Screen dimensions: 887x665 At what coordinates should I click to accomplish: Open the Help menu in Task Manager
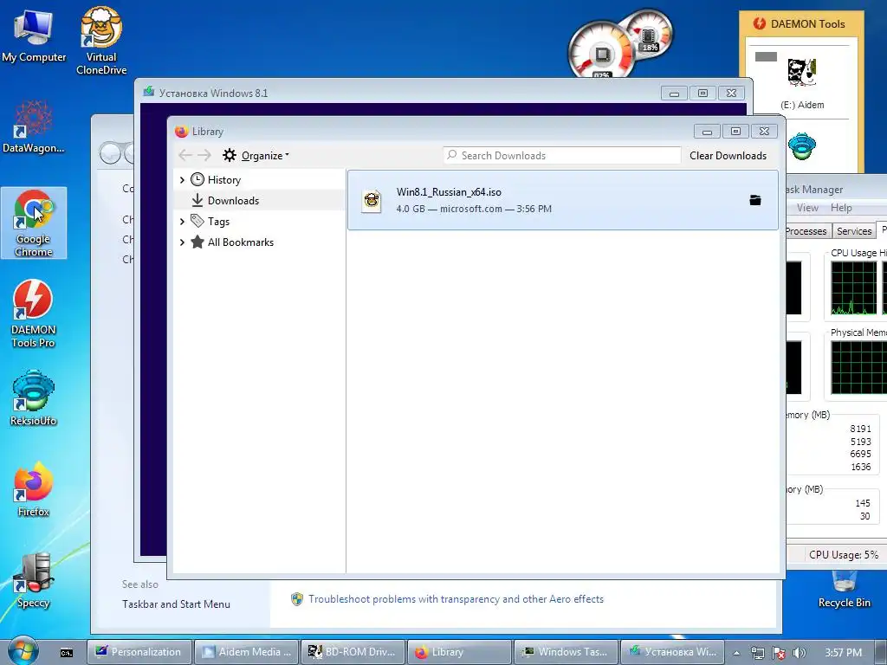coord(841,208)
